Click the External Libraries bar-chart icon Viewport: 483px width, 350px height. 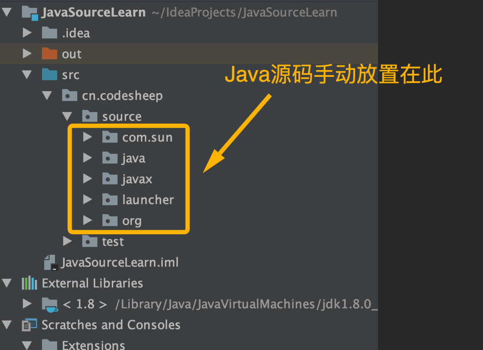point(30,283)
